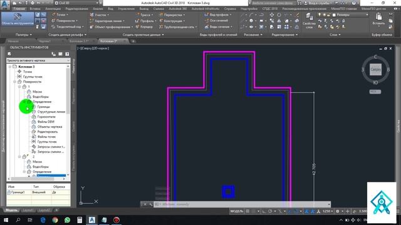The height and width of the screenshot is (225, 401).
Task: Toggle layer lock icon in Слои dropdown
Action: point(328,15)
